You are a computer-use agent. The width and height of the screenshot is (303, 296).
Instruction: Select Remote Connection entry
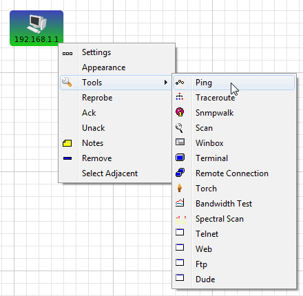pos(233,173)
